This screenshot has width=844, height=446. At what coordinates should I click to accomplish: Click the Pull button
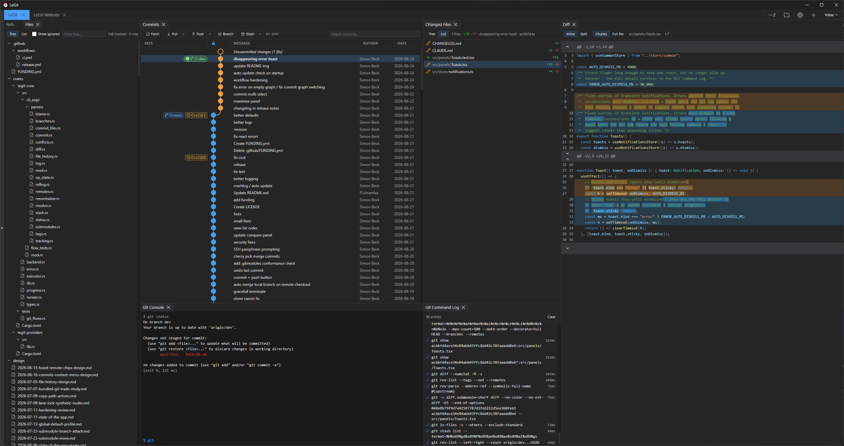pos(172,34)
